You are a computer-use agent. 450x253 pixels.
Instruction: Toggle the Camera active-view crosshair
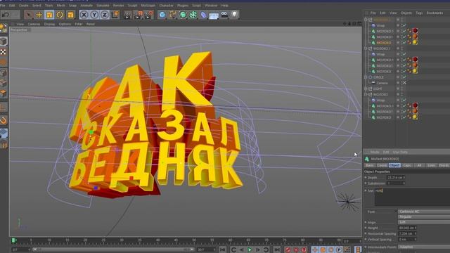click(x=404, y=83)
